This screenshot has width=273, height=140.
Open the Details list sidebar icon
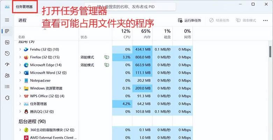tap(7, 87)
